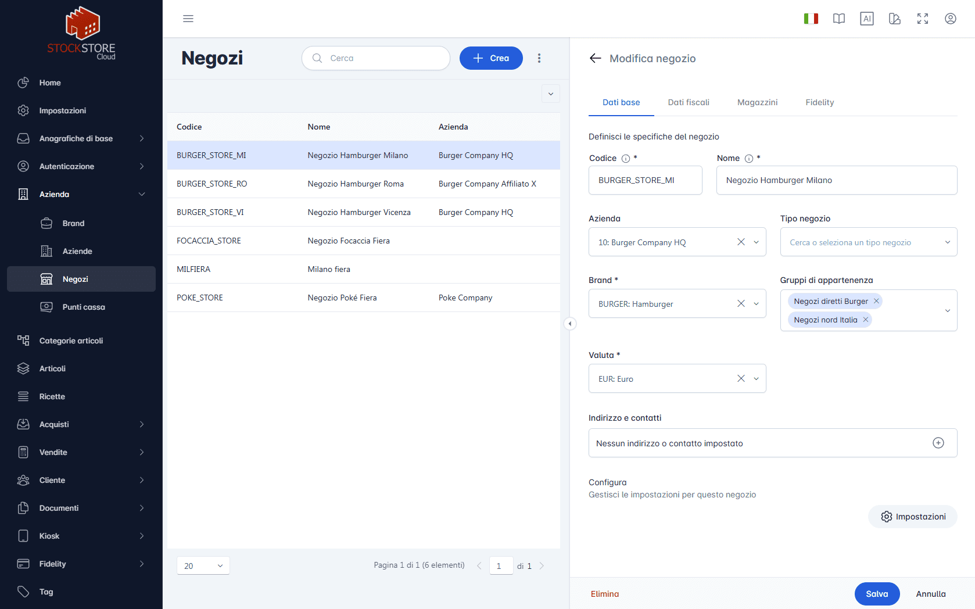The height and width of the screenshot is (609, 975).
Task: Click the hamburger menu icon in header
Action: pyautogui.click(x=188, y=19)
